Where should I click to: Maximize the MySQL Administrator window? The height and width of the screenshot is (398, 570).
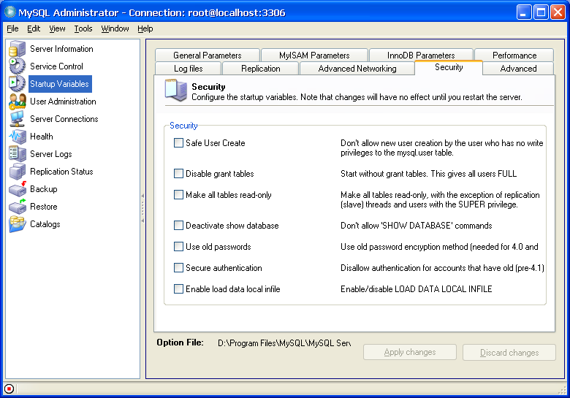tap(541, 12)
